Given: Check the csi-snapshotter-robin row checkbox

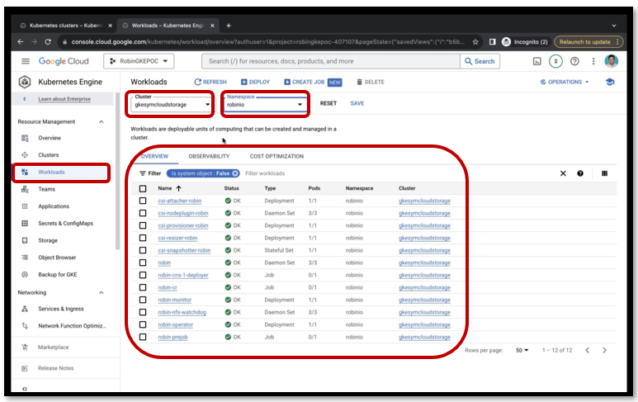Looking at the screenshot, I should (x=143, y=250).
